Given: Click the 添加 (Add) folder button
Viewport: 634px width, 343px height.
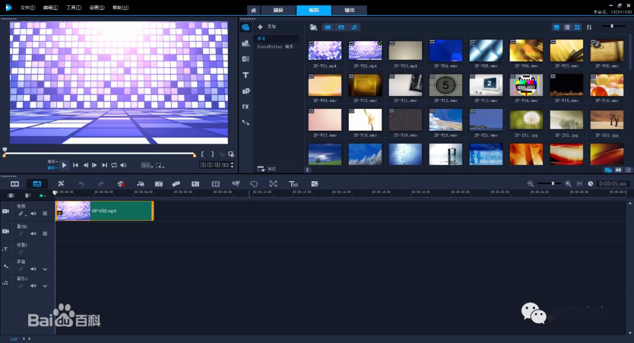Looking at the screenshot, I should (x=267, y=26).
